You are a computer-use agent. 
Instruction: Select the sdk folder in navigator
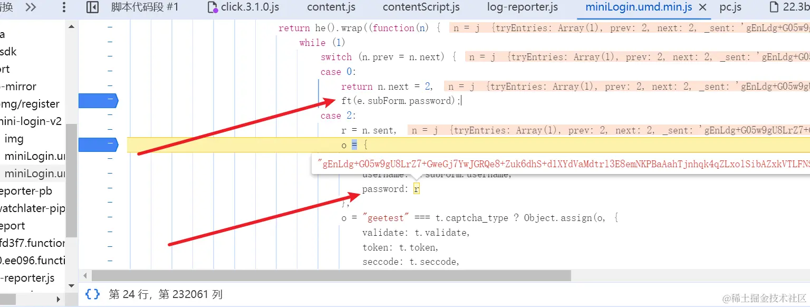[8, 52]
